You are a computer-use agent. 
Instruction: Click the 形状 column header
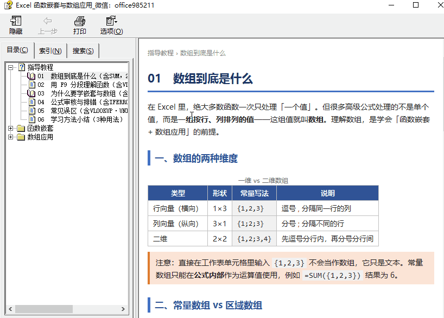220,193
